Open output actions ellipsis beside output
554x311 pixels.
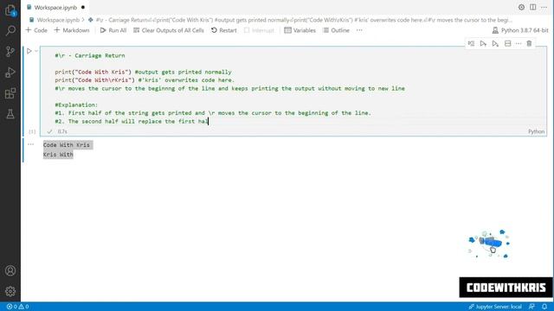pyautogui.click(x=31, y=144)
